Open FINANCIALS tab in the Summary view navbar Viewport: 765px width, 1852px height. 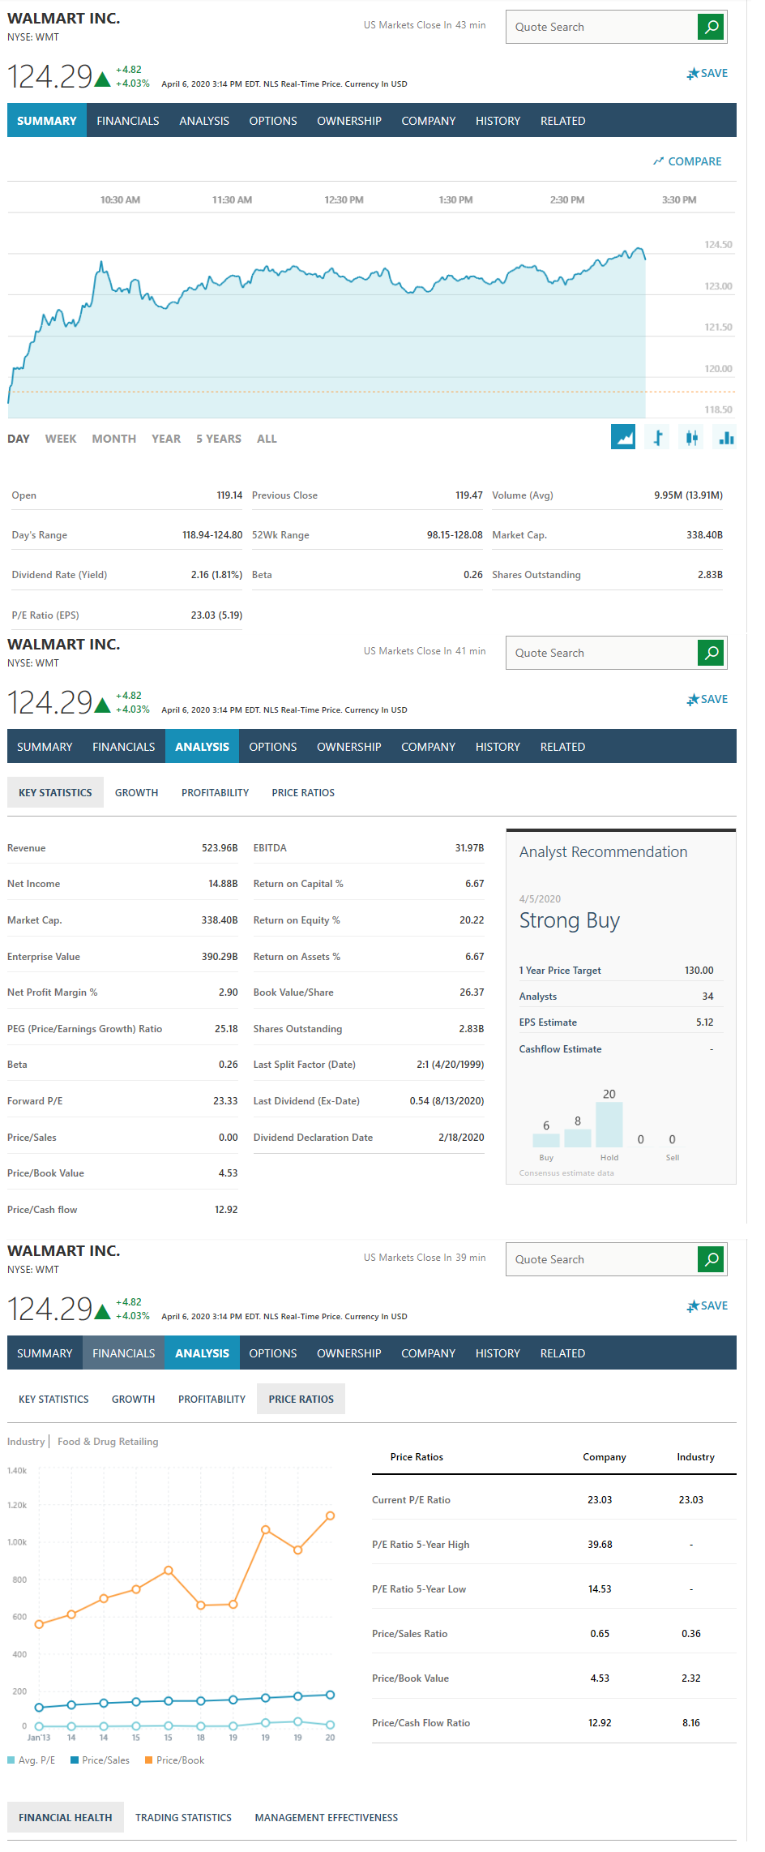[x=128, y=121]
